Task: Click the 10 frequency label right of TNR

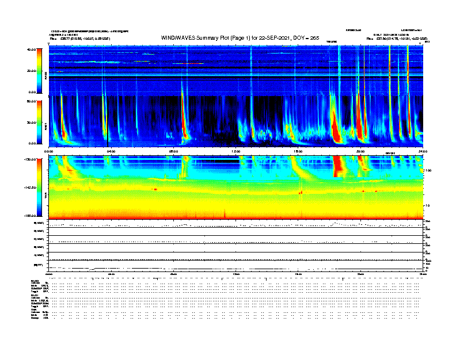Action: click(x=428, y=206)
